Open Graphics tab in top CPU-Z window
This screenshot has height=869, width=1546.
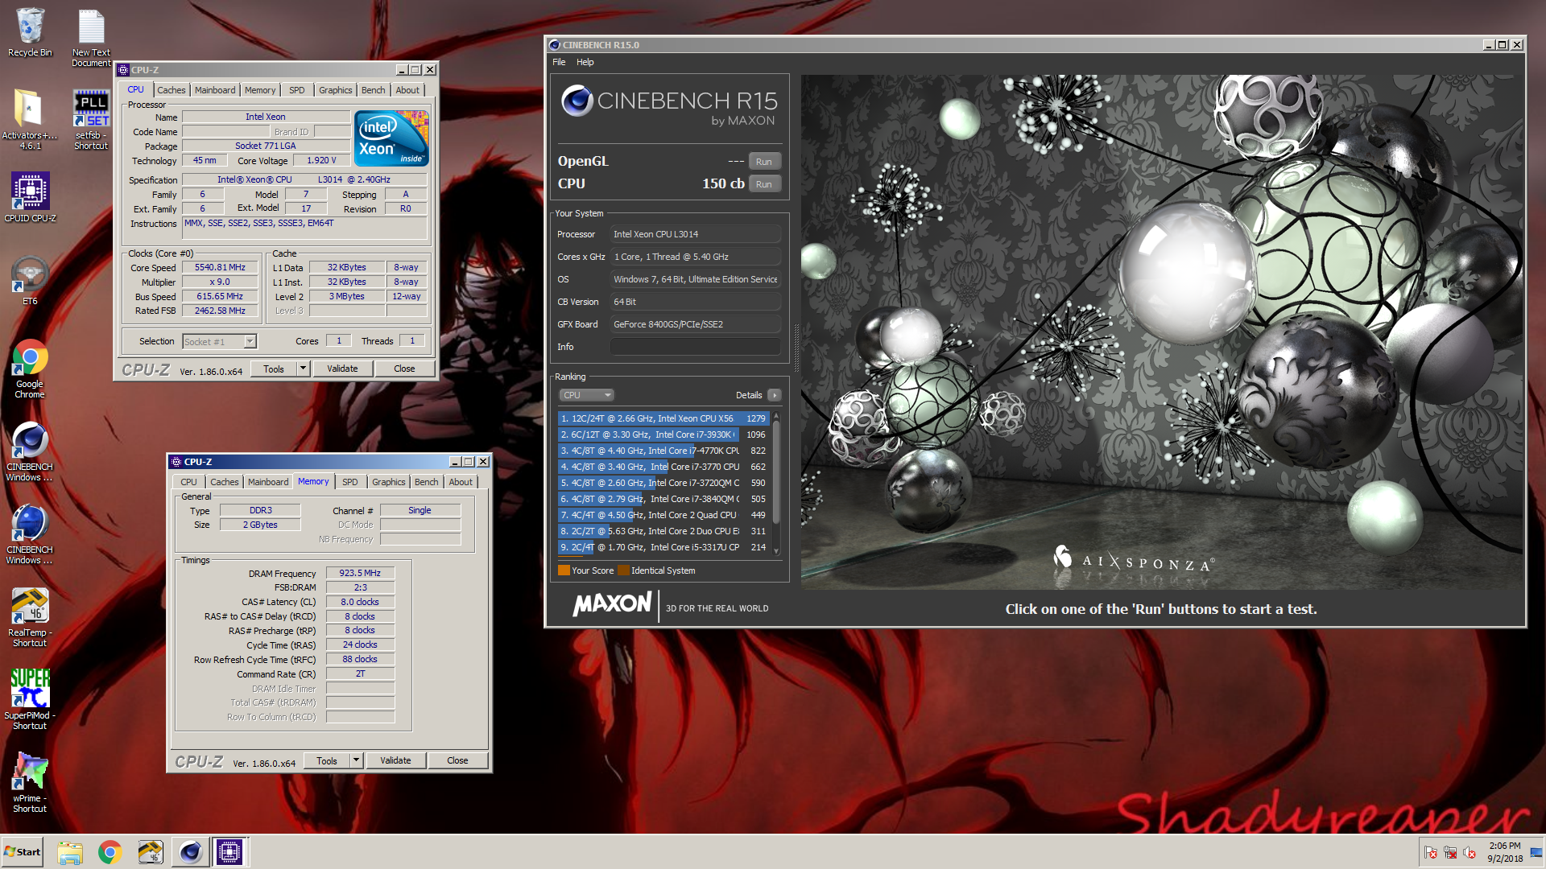[336, 90]
